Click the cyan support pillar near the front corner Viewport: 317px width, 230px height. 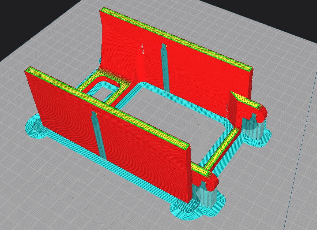(x=206, y=193)
